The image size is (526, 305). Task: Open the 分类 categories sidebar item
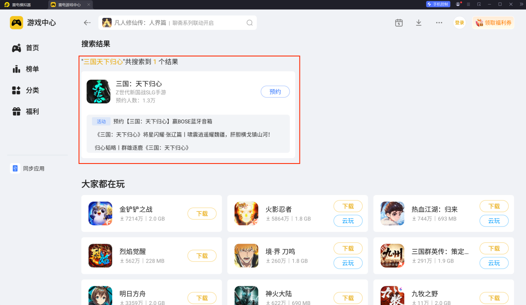click(x=26, y=90)
